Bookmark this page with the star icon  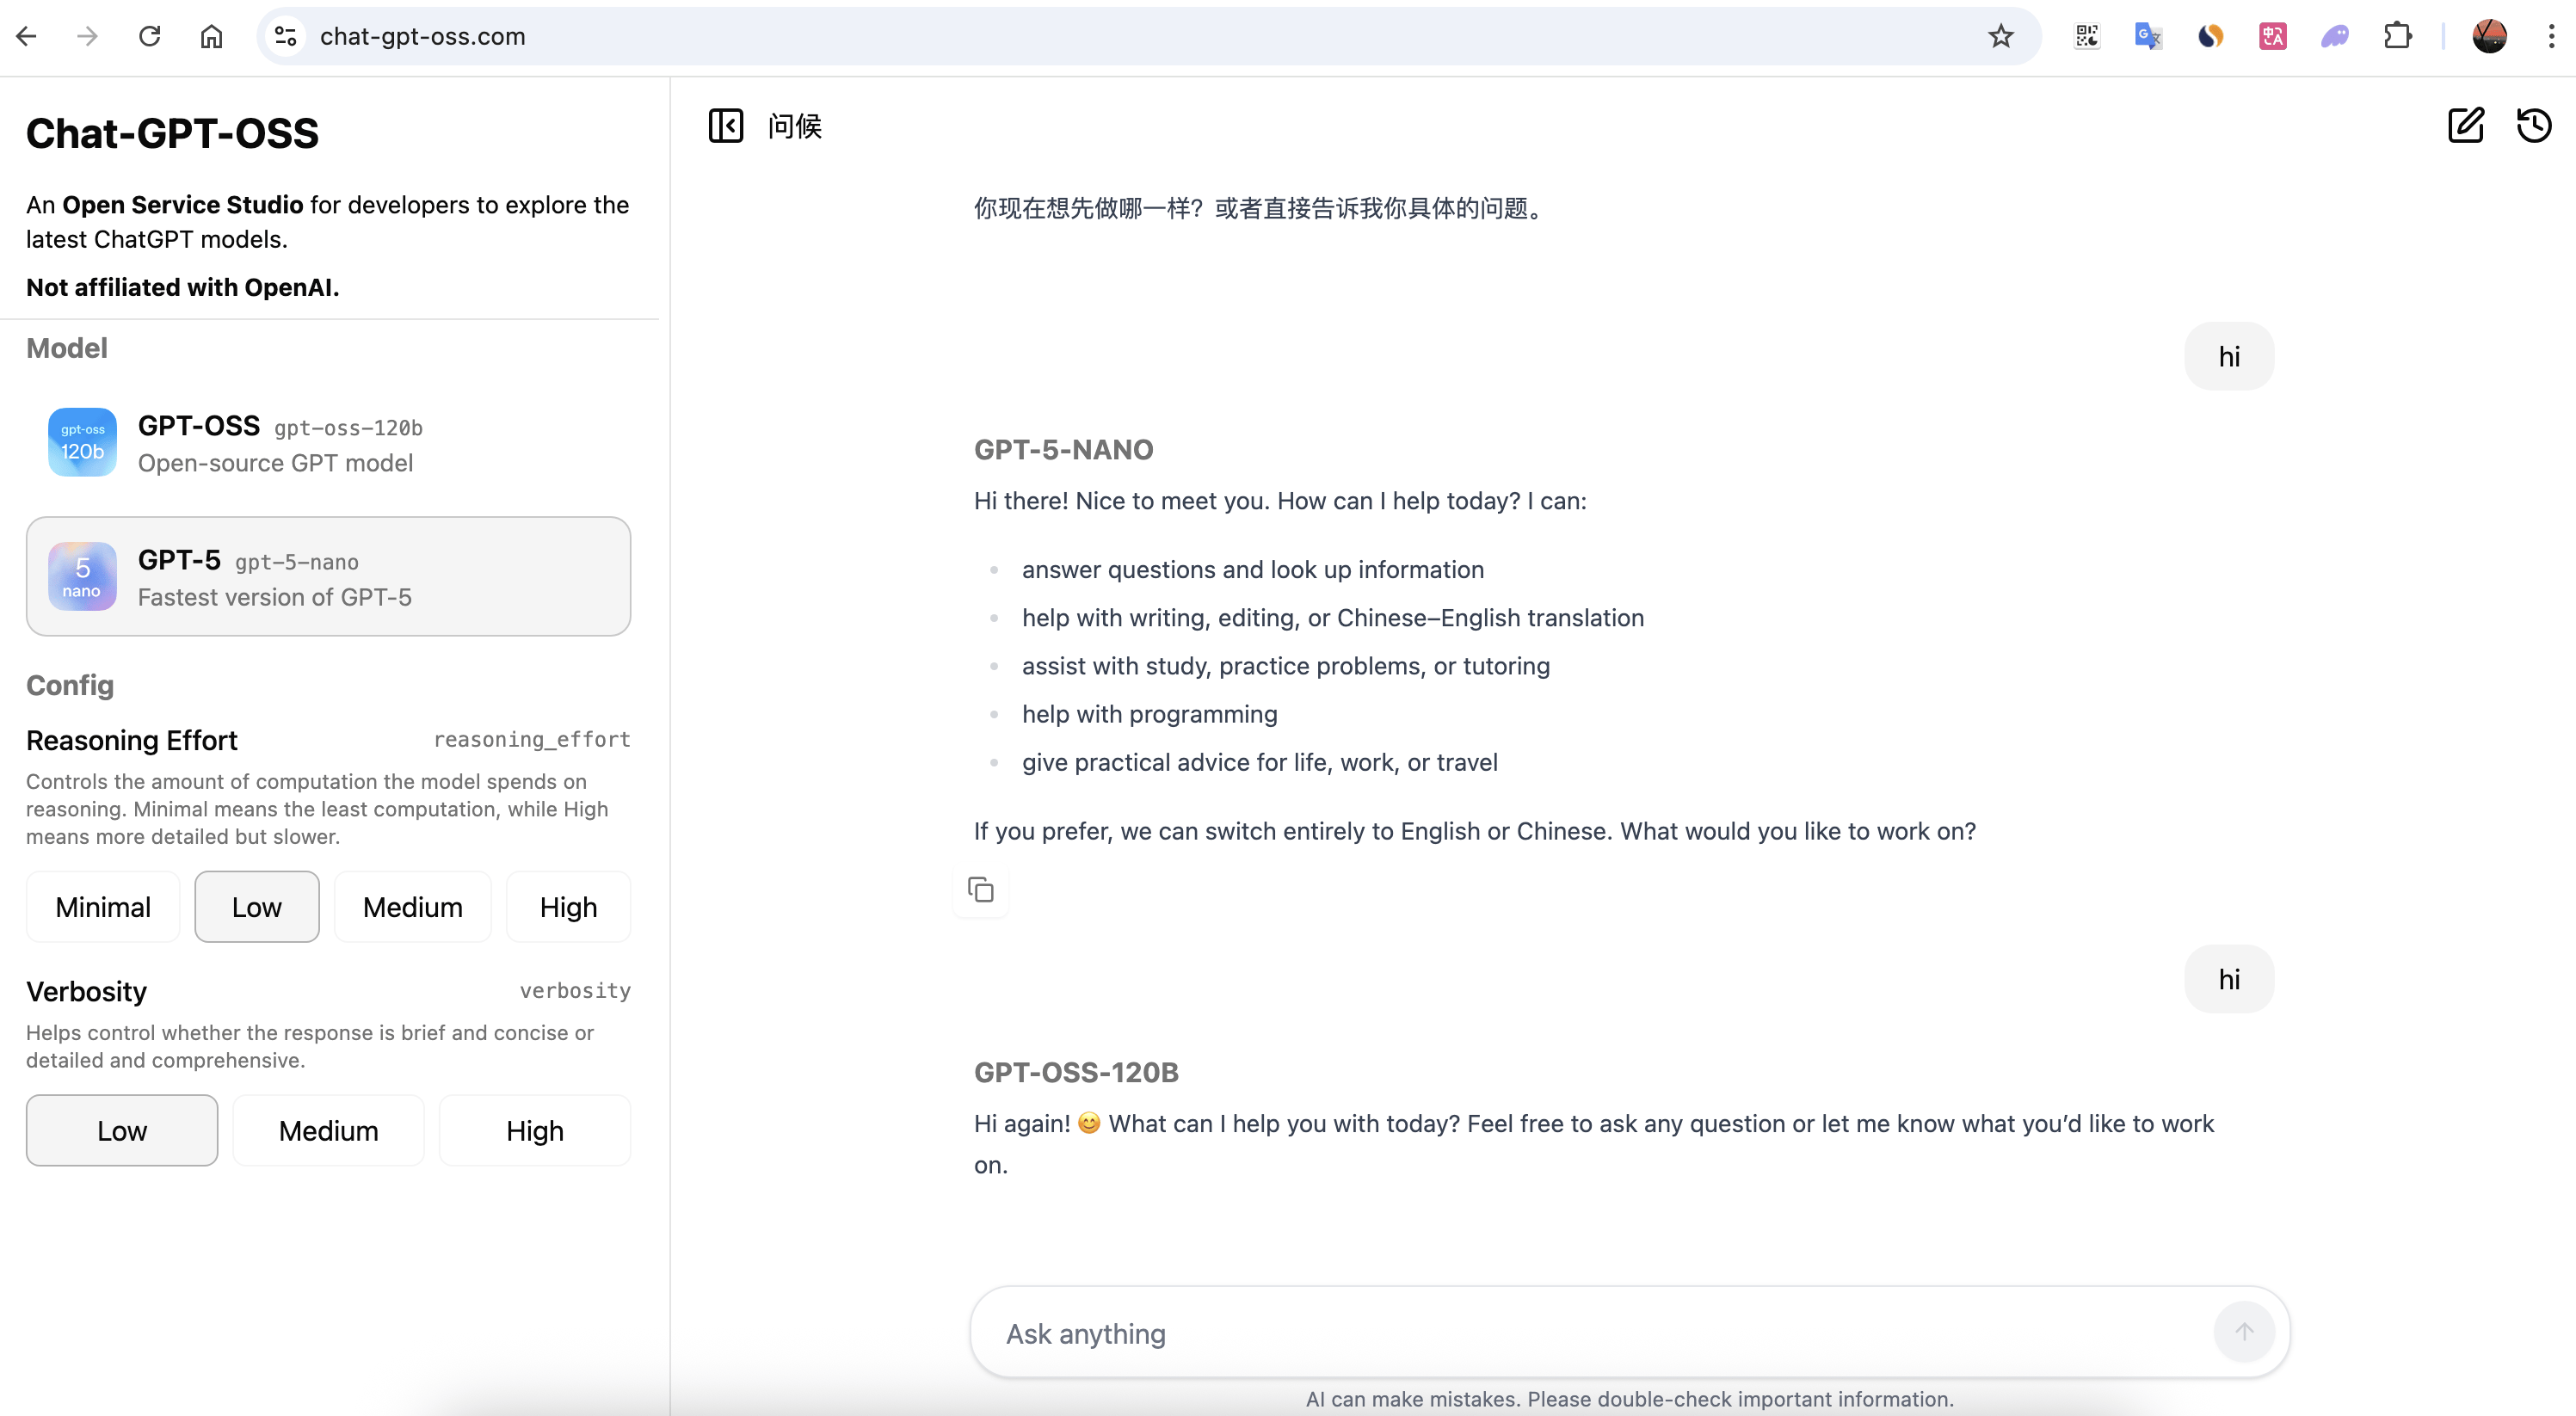(x=2000, y=37)
